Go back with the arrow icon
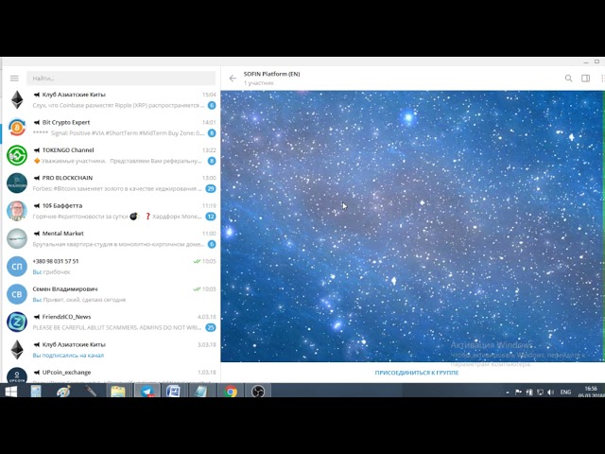This screenshot has height=454, width=605. tap(233, 79)
